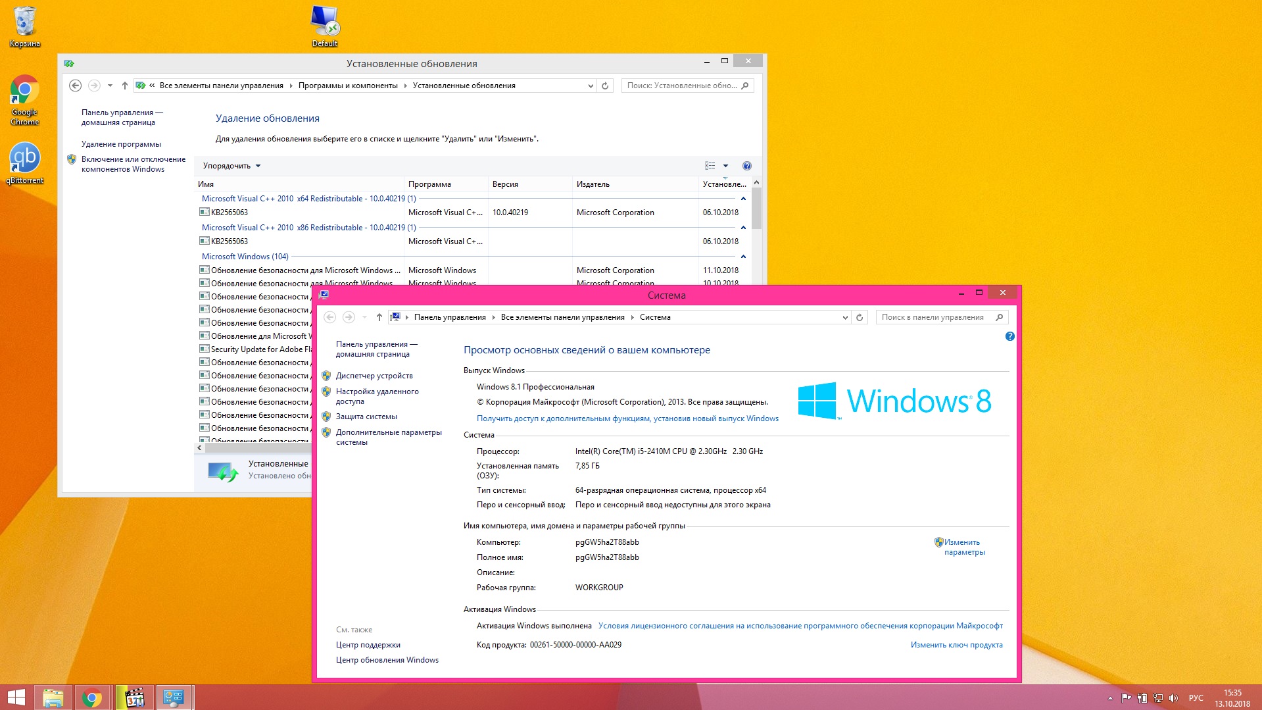Go up one level in the Система window
This screenshot has width=1262, height=710.
coord(379,317)
